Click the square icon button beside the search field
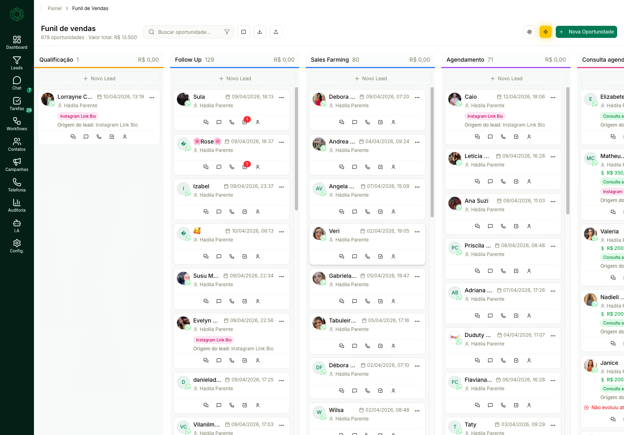This screenshot has height=435, width=624. 244,32
